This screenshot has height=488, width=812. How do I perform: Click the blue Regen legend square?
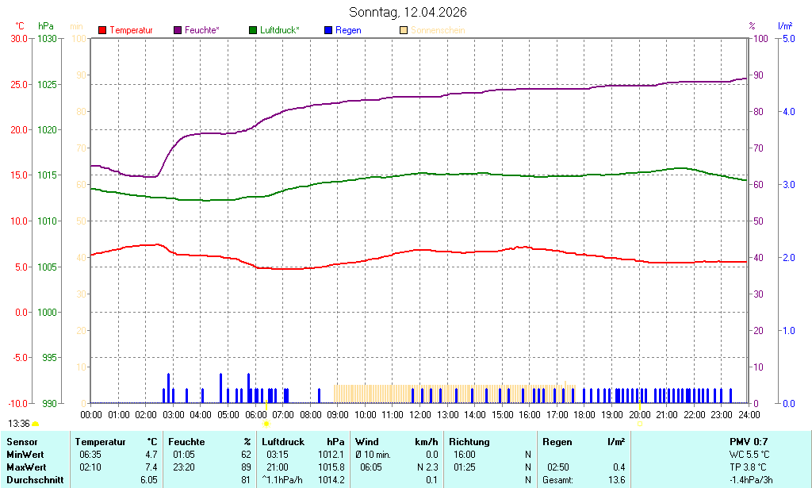pos(328,30)
